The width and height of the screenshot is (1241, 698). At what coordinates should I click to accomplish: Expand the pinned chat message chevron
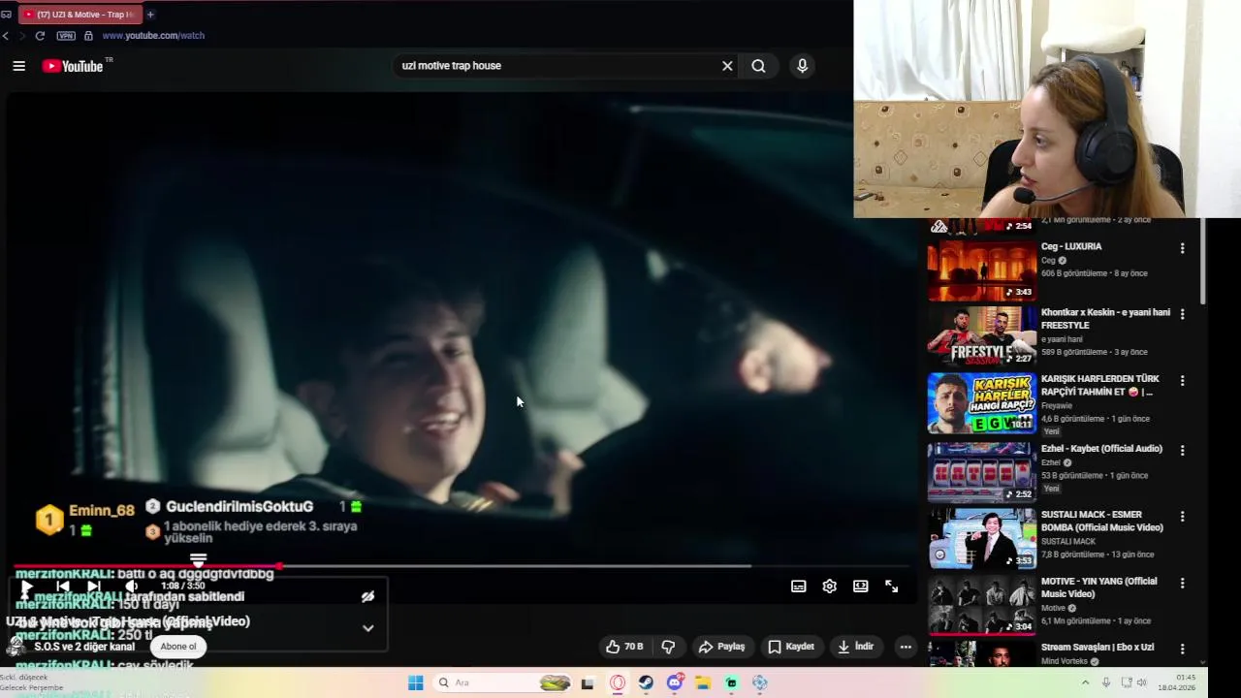click(367, 628)
